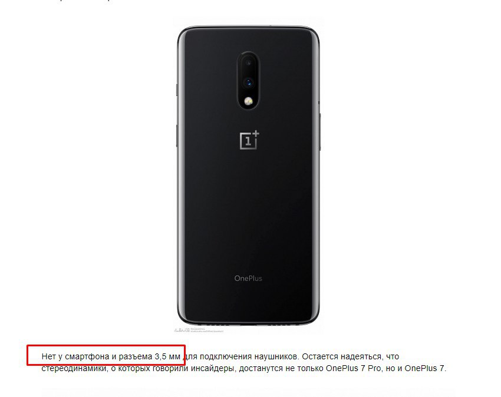Open the OnePlus 7 phone render image
501x397 pixels.
click(x=248, y=175)
